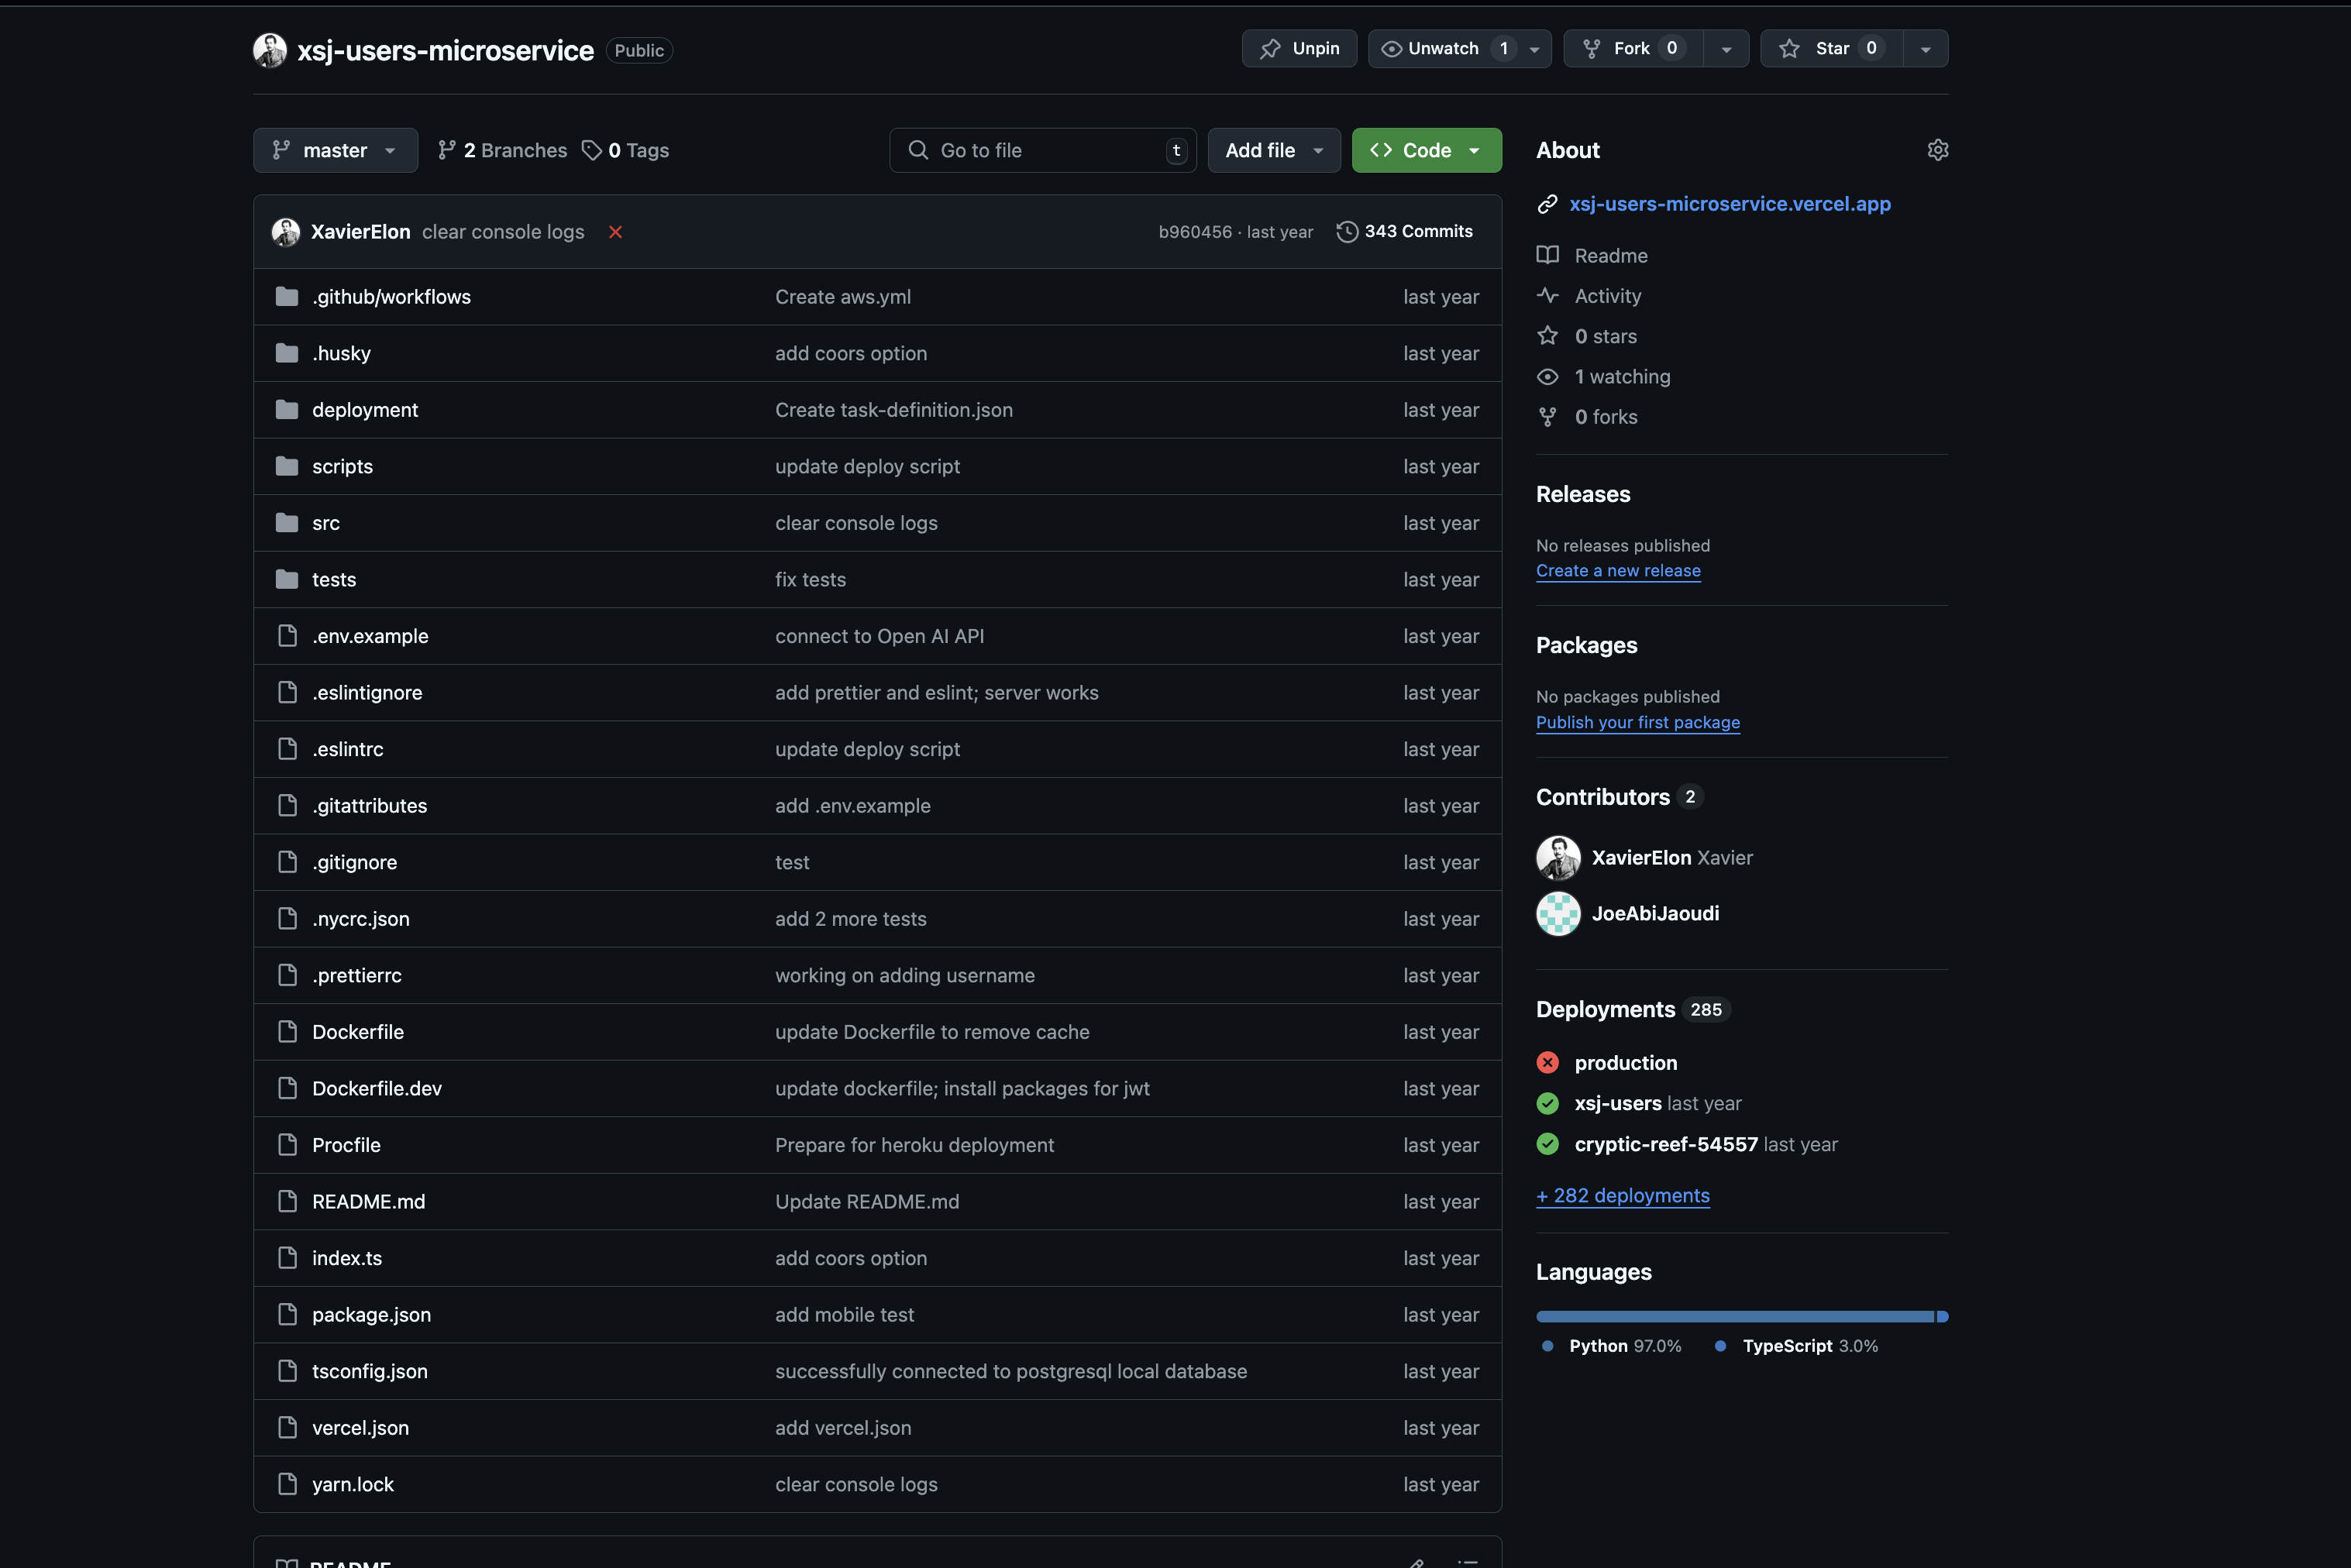This screenshot has width=2351, height=1568.
Task: Open .env.example file
Action: click(370, 636)
